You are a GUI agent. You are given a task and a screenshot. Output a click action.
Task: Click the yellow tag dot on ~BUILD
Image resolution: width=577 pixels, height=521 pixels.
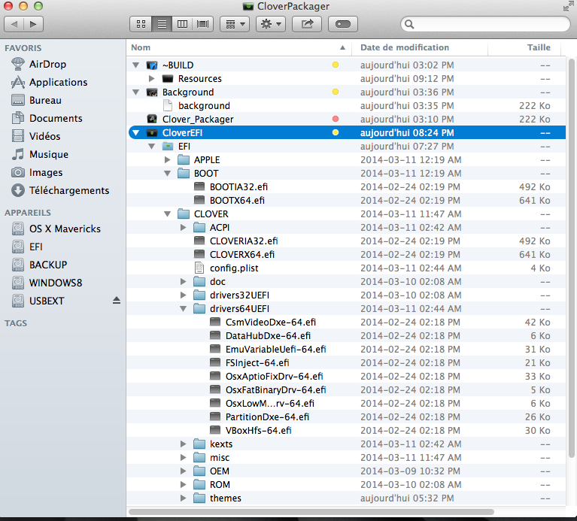pyautogui.click(x=336, y=65)
